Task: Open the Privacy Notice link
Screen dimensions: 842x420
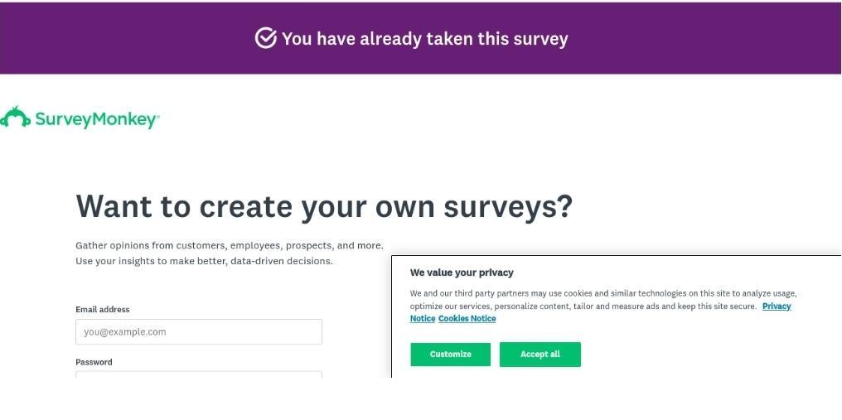Action: (x=776, y=307)
